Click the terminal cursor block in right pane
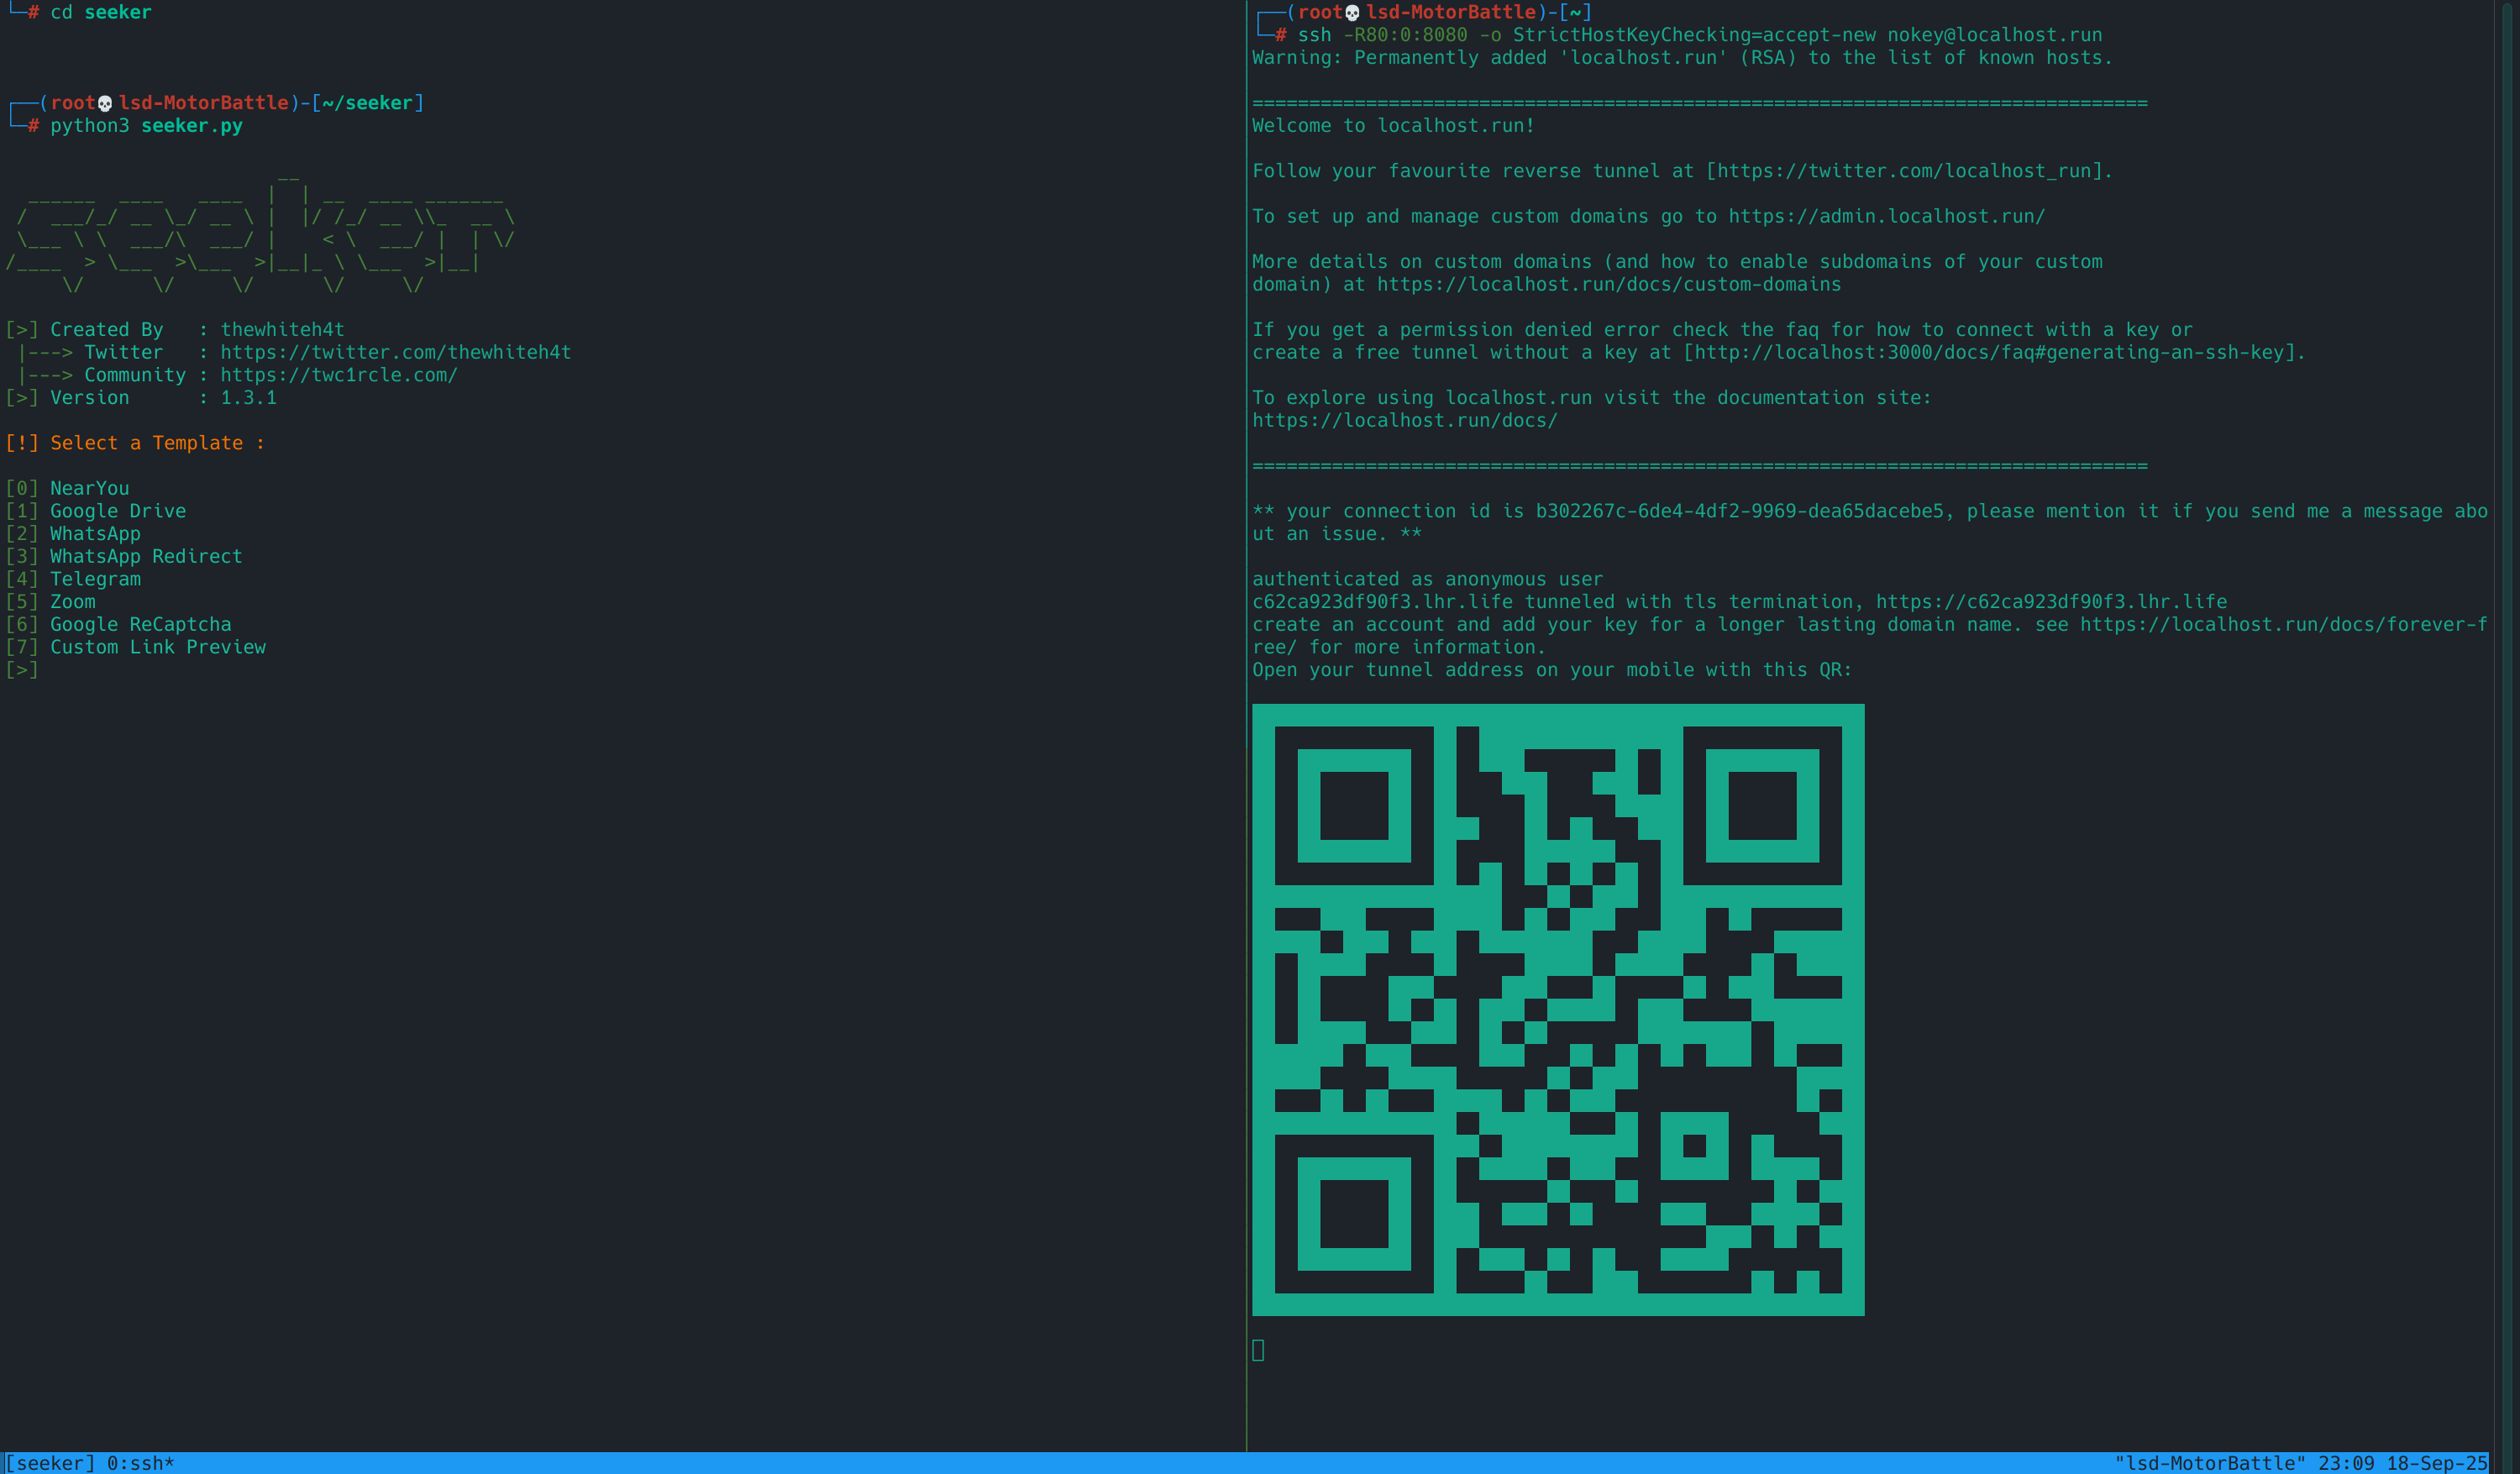Screen dimensions: 2520x1474 (x=1258, y=1350)
